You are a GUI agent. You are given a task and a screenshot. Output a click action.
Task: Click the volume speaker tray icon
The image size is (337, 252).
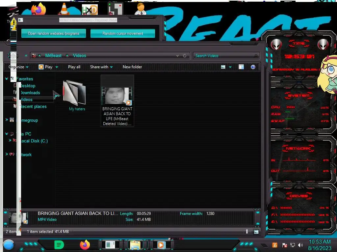pyautogui.click(x=300, y=245)
